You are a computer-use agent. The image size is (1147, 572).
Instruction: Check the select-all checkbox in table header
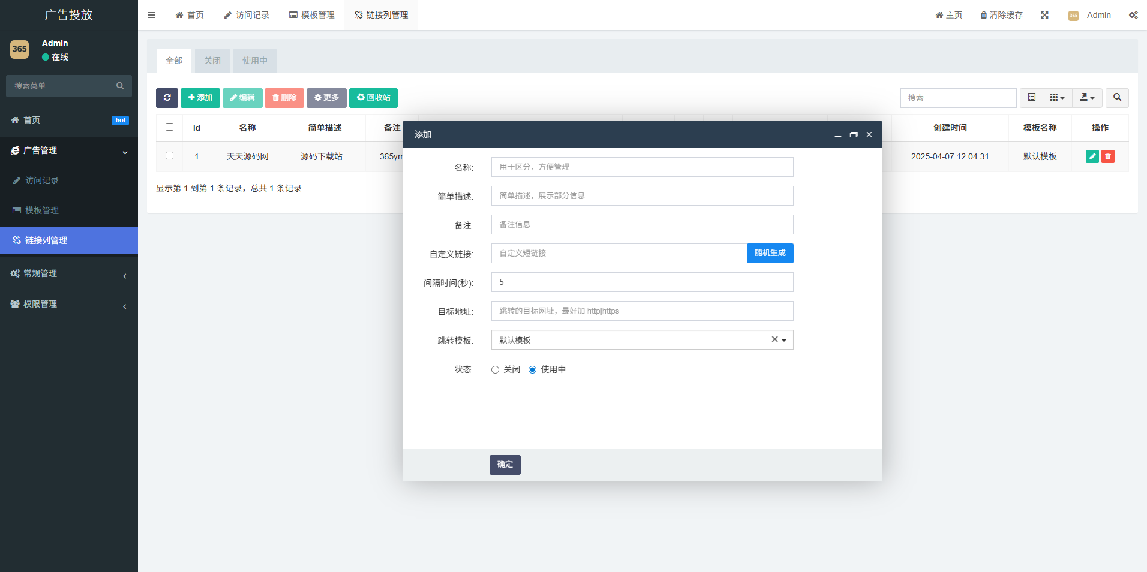coord(169,127)
